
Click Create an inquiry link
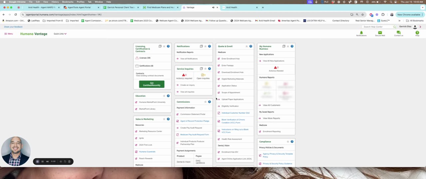point(187,85)
